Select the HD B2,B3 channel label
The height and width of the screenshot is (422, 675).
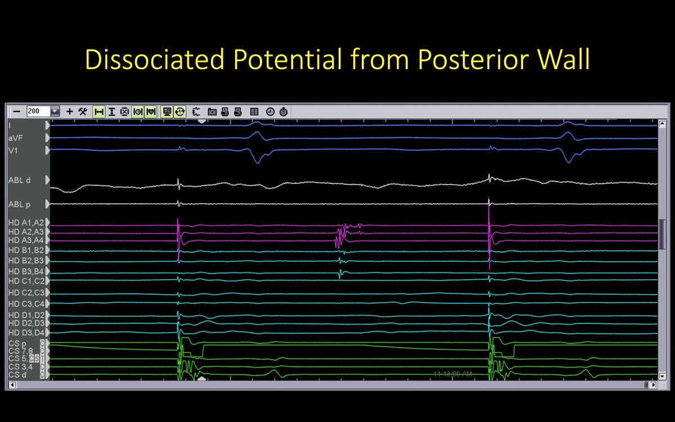pyautogui.click(x=26, y=261)
